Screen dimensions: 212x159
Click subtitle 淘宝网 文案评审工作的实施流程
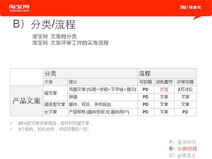click(70, 43)
